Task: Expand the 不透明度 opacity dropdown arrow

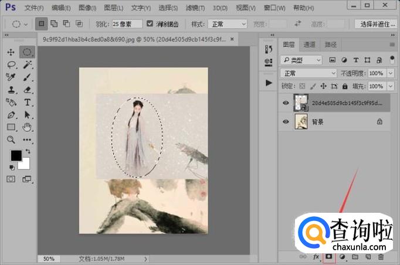Action: [389, 73]
